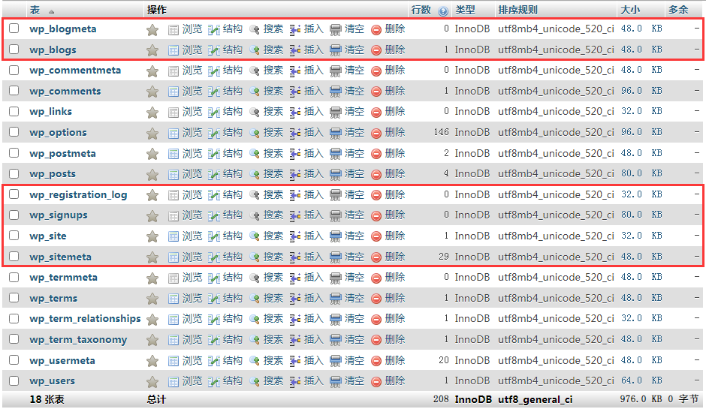
Task: Click the browse icon for wp_usermeta
Action: (173, 361)
